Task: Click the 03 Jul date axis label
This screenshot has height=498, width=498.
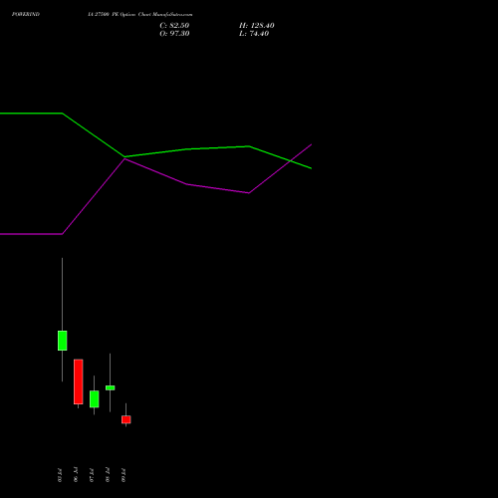Action: 60,475
